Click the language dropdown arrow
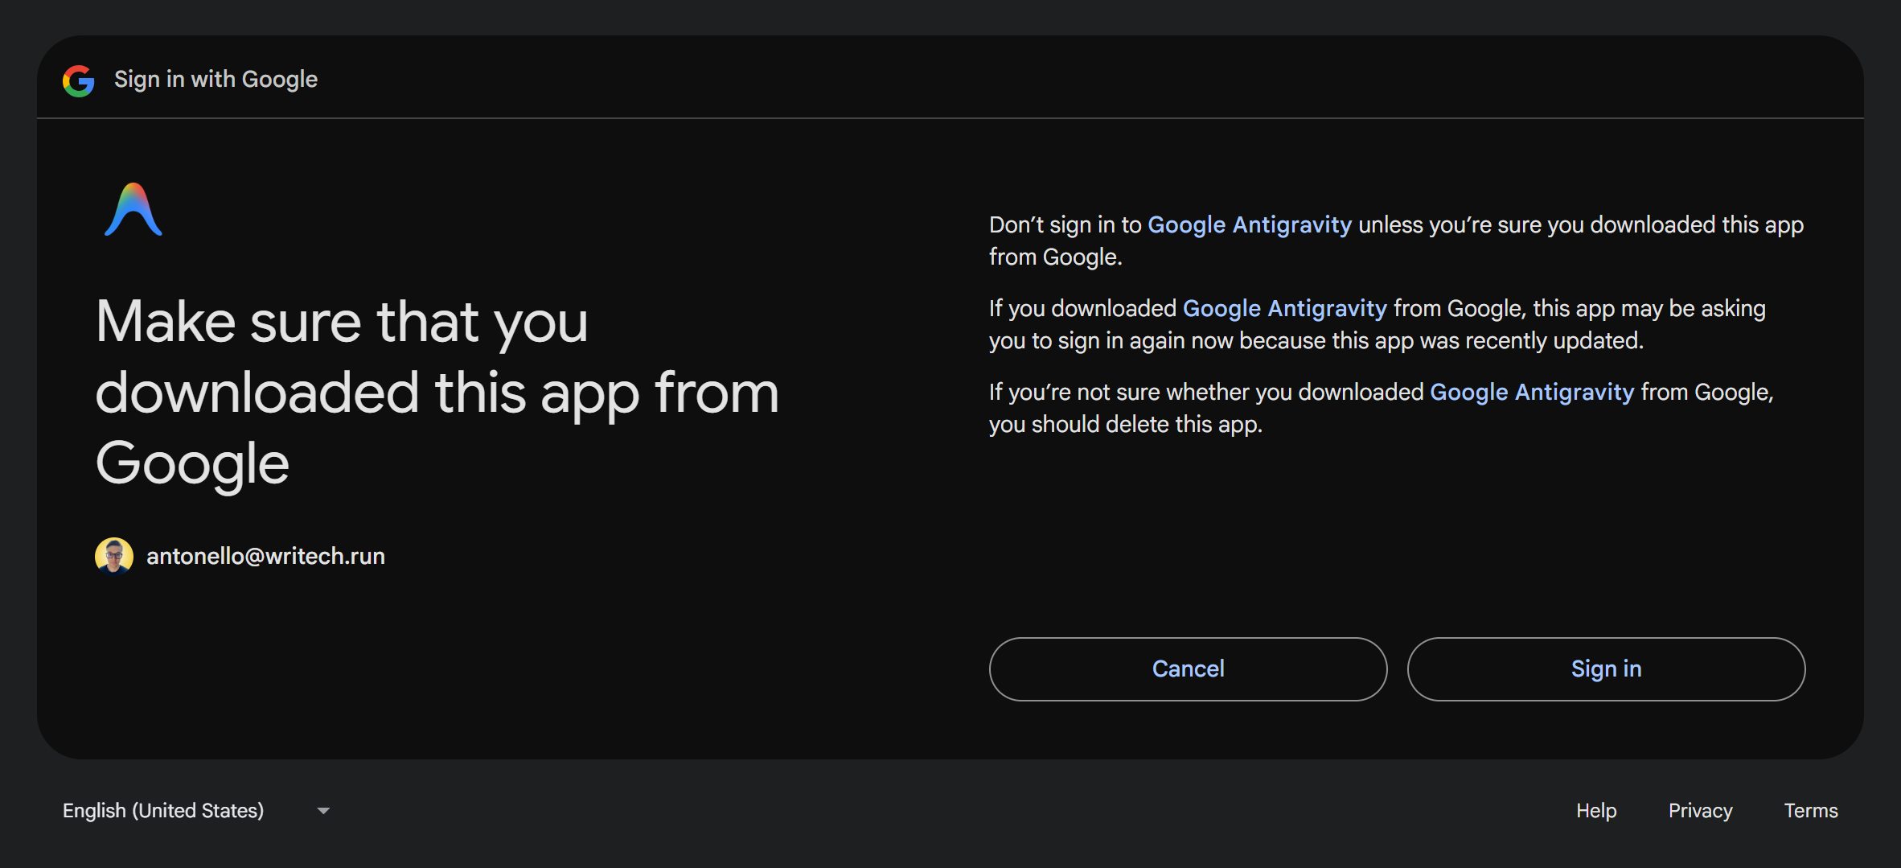This screenshot has width=1901, height=868. click(x=323, y=811)
